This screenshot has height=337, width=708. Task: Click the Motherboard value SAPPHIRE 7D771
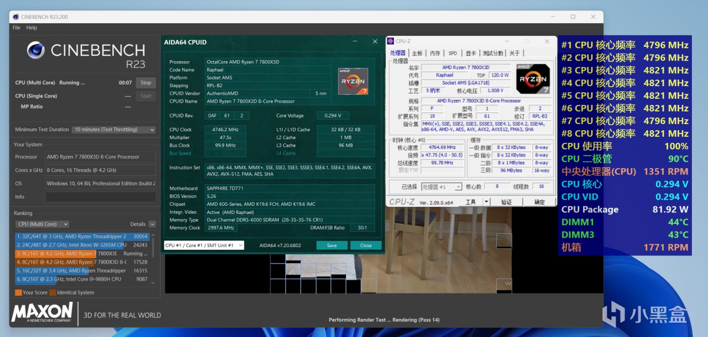290,188
